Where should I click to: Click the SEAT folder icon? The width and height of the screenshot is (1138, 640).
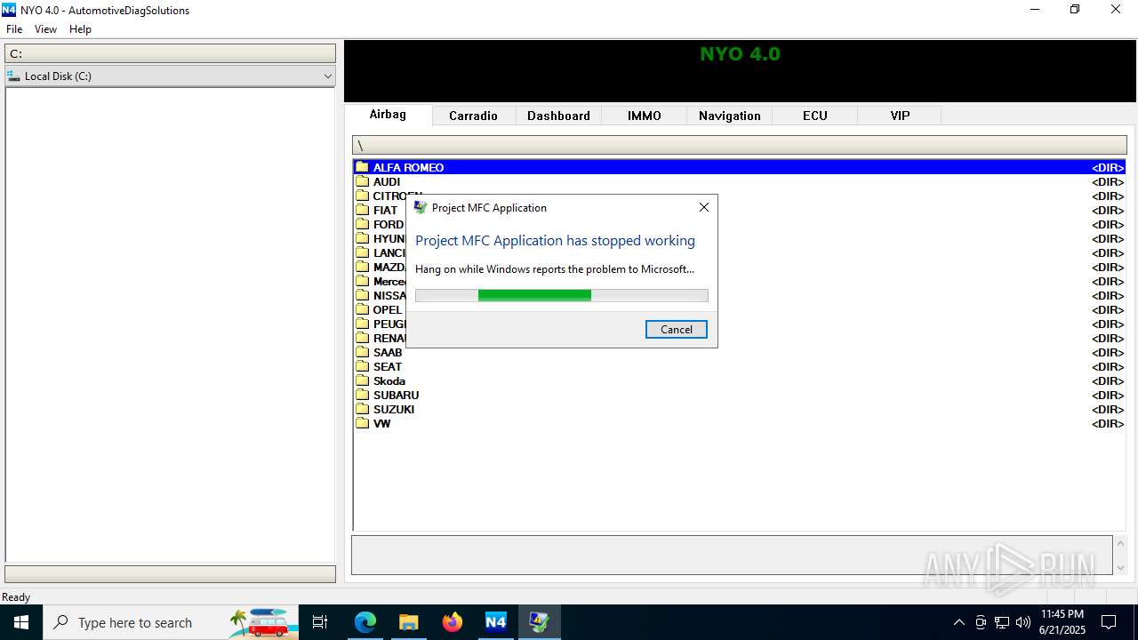(362, 366)
